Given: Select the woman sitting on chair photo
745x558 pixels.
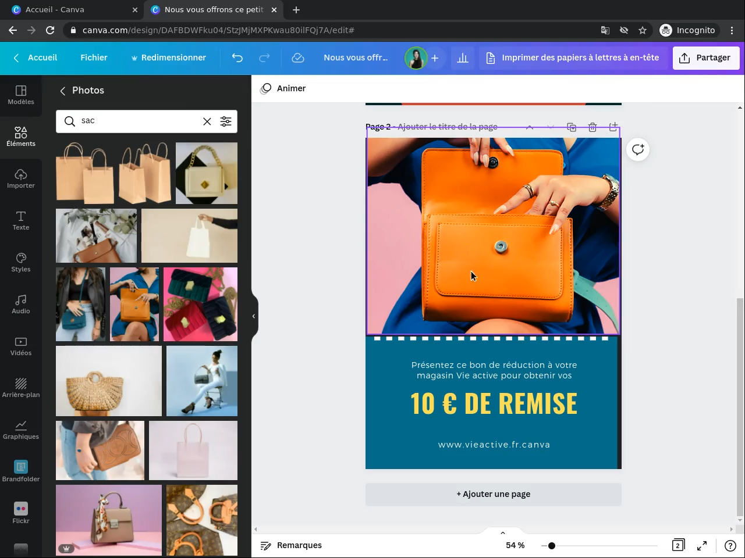Looking at the screenshot, I should [202, 381].
